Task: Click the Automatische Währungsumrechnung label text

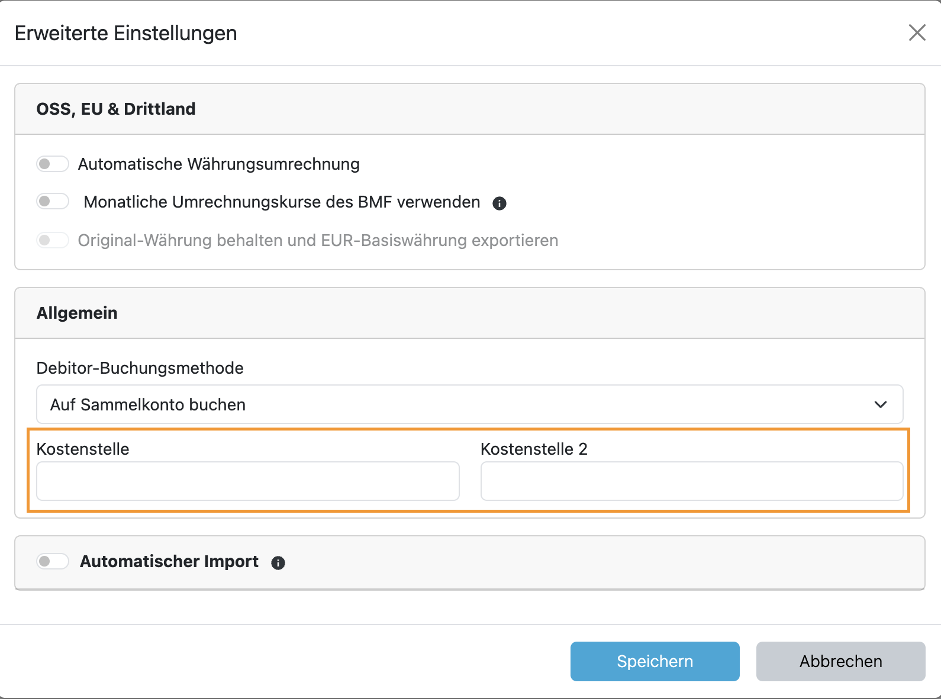Action: (x=218, y=164)
